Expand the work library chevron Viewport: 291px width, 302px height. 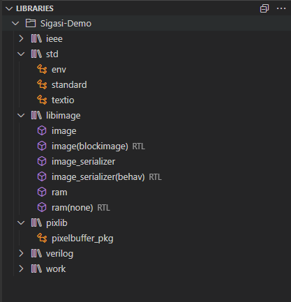tap(21, 269)
